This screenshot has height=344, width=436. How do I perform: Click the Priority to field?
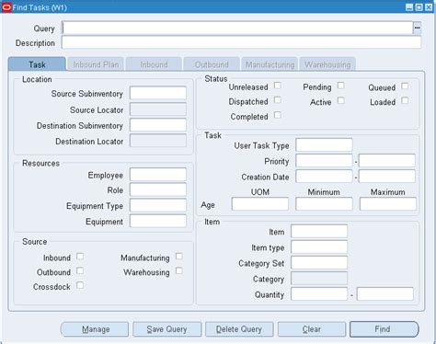click(x=387, y=161)
